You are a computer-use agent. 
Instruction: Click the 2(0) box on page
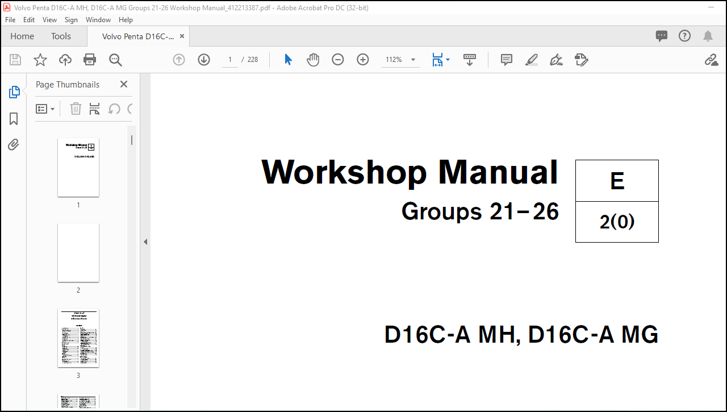617,222
